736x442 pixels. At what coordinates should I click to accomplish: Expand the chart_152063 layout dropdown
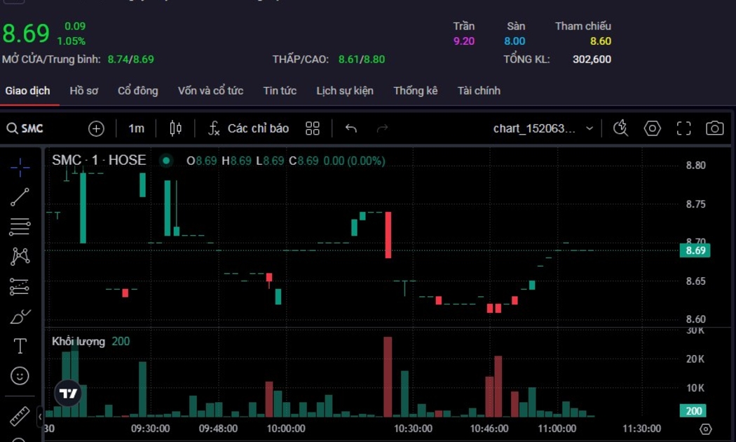(x=589, y=128)
